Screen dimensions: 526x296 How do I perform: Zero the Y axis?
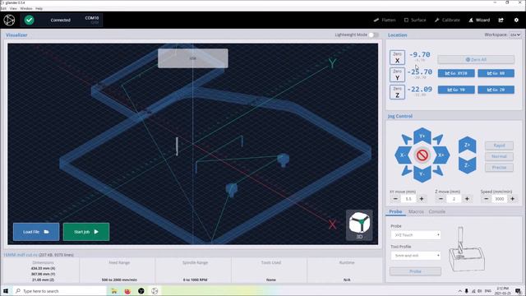point(397,75)
